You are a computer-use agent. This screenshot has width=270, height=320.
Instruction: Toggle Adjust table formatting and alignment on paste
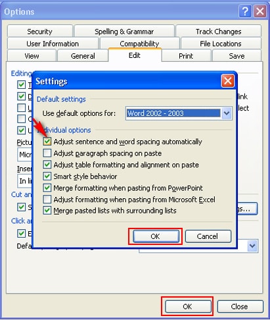tap(47, 165)
